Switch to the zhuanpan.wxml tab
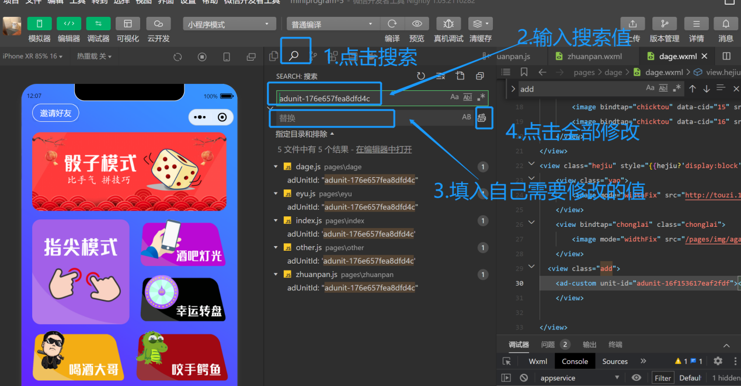The height and width of the screenshot is (386, 741). [593, 56]
